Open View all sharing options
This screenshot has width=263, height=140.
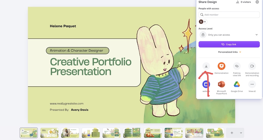pyautogui.click(x=252, y=84)
